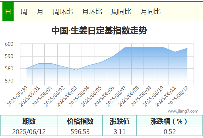Click the x-axis date 2025/06/11
203x138 pixels.
point(166,96)
